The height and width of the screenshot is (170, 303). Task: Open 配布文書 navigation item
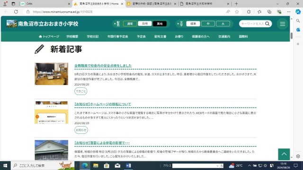160,36
